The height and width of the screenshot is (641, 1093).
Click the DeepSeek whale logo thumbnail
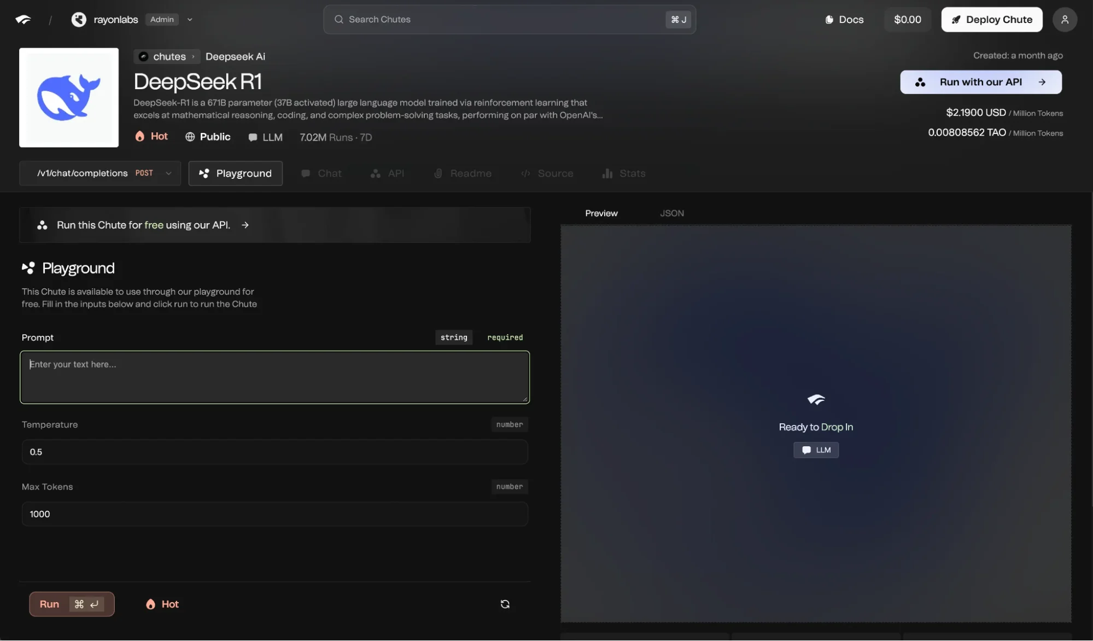coord(69,97)
